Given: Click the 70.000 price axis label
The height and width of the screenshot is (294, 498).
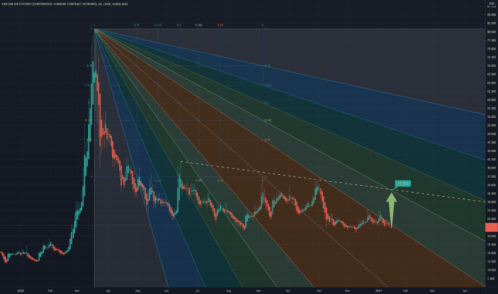Looking at the screenshot, I should (492, 66).
